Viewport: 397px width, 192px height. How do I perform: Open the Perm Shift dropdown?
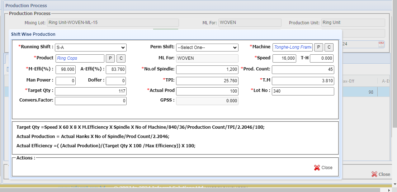coord(207,48)
